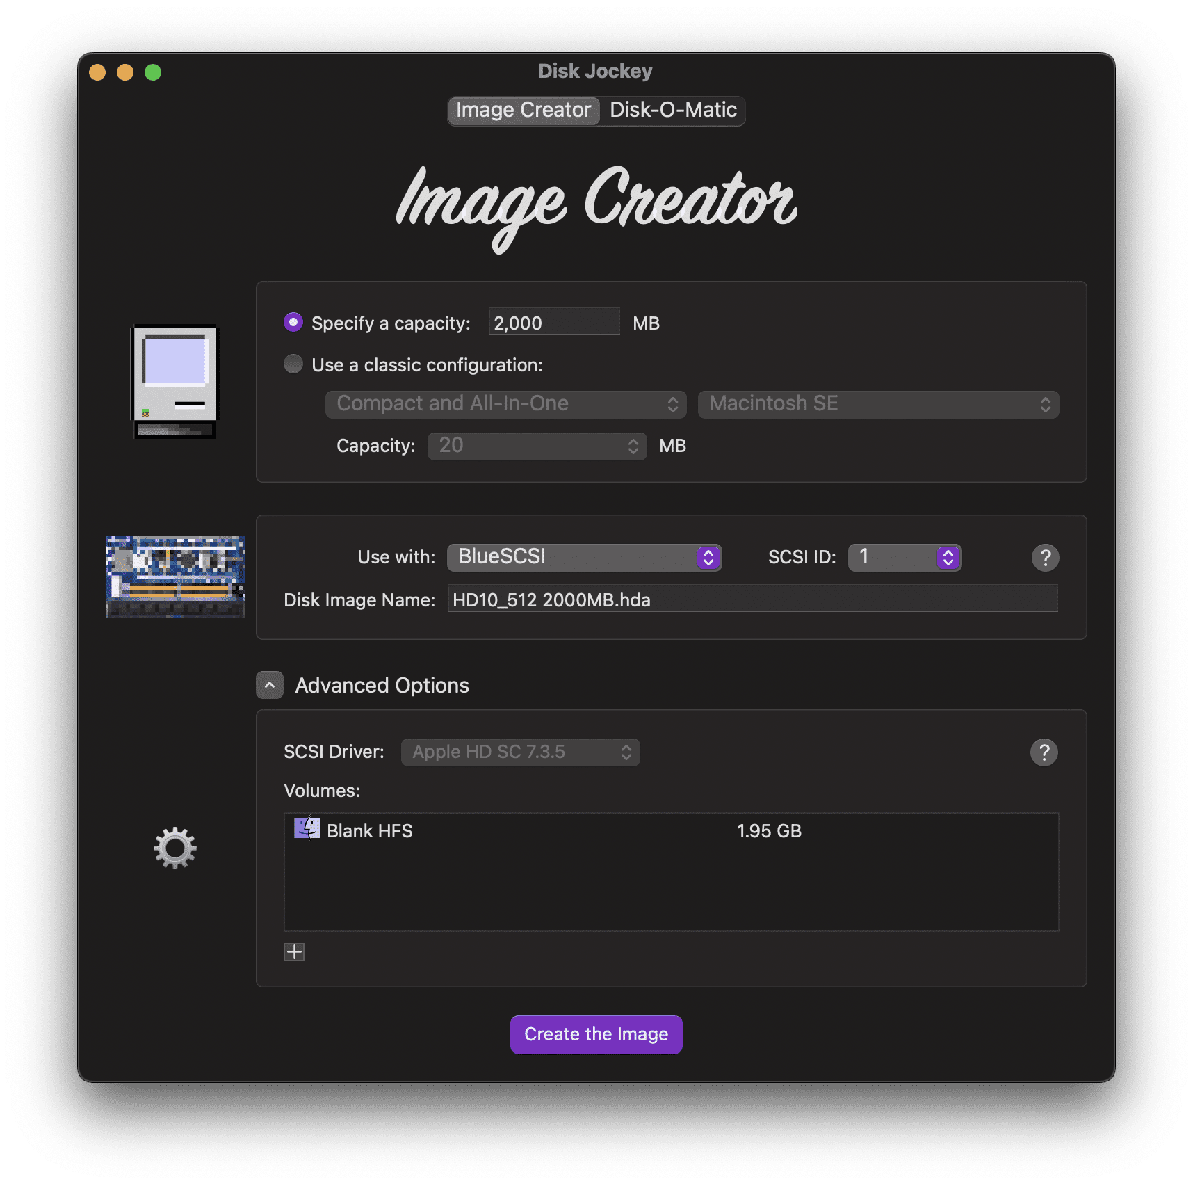This screenshot has height=1185, width=1193.
Task: Open the SCSI Driver Apple HD SC dropdown
Action: pos(521,752)
